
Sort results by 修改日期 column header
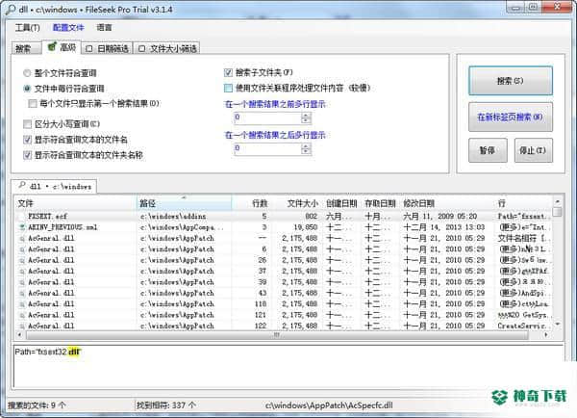pyautogui.click(x=447, y=203)
